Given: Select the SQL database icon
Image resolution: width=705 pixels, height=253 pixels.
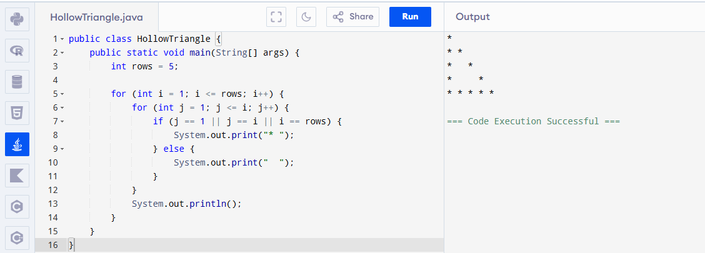Looking at the screenshot, I should [x=17, y=82].
